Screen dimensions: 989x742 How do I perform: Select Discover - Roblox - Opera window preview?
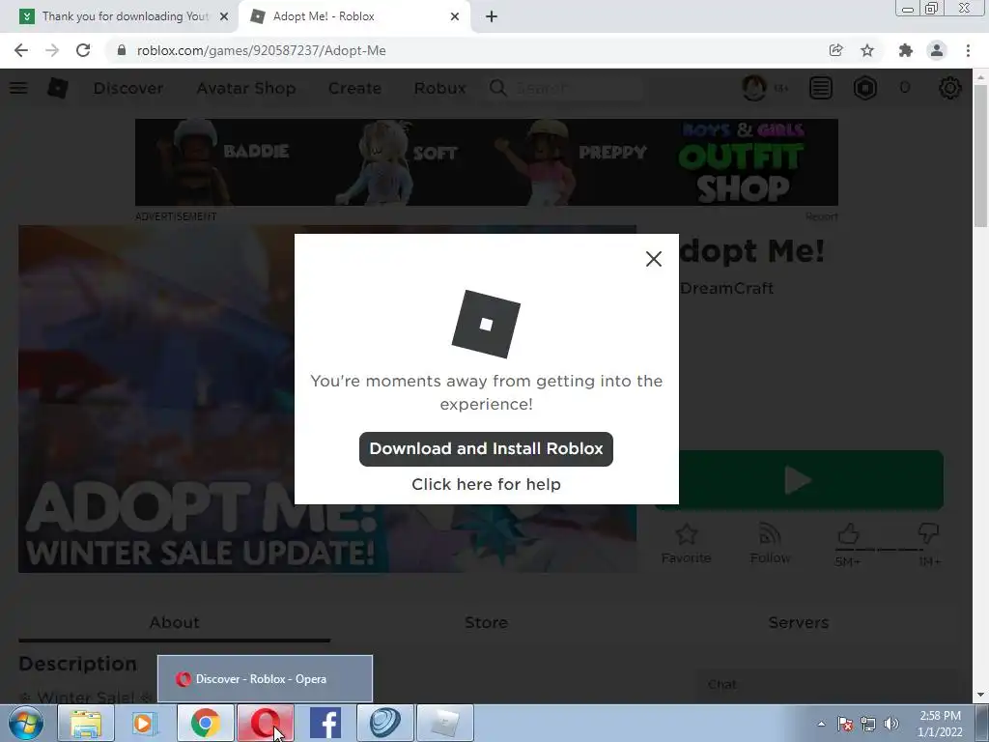tap(265, 679)
